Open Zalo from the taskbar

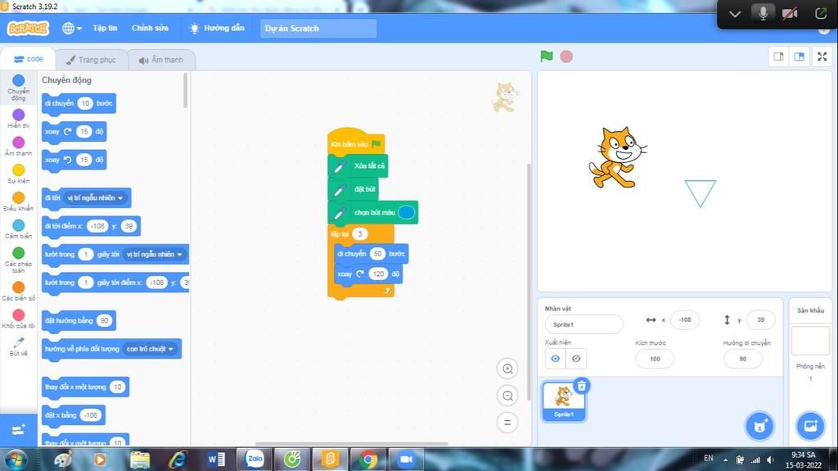255,460
